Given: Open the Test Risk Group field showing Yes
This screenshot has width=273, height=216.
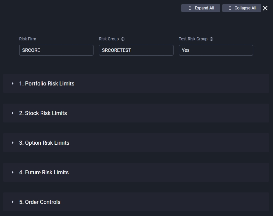Looking at the screenshot, I should coord(216,50).
